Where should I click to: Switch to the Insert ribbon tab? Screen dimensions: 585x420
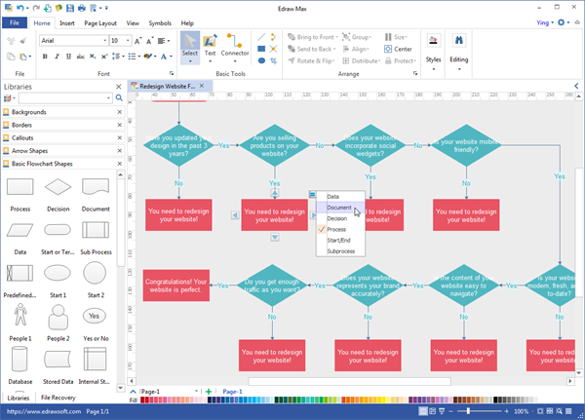click(x=67, y=23)
